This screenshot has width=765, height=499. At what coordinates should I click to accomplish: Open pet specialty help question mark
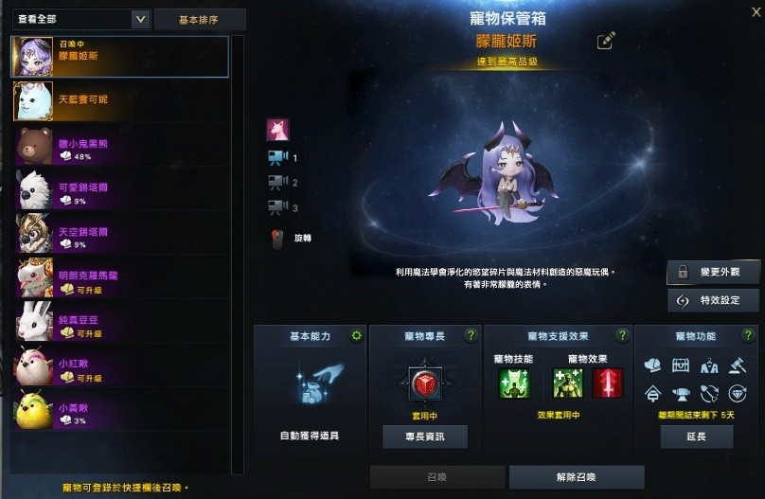pos(471,335)
